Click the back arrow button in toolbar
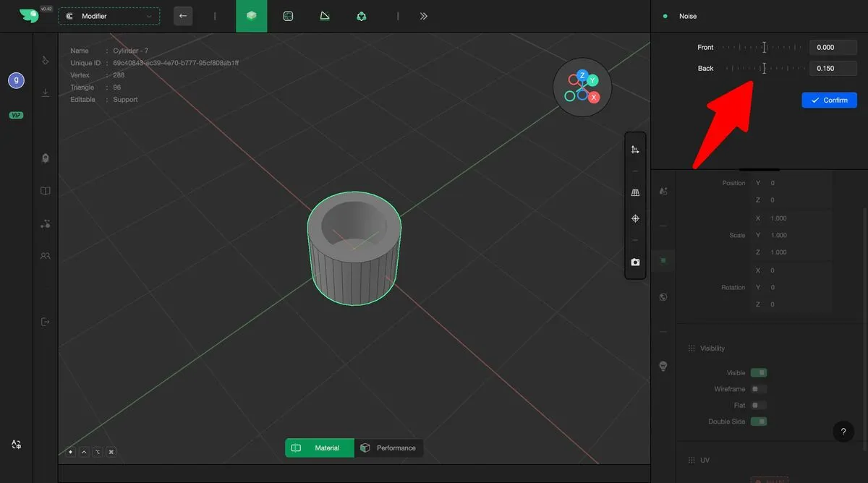Screen dimensions: 868x483 pyautogui.click(x=183, y=16)
